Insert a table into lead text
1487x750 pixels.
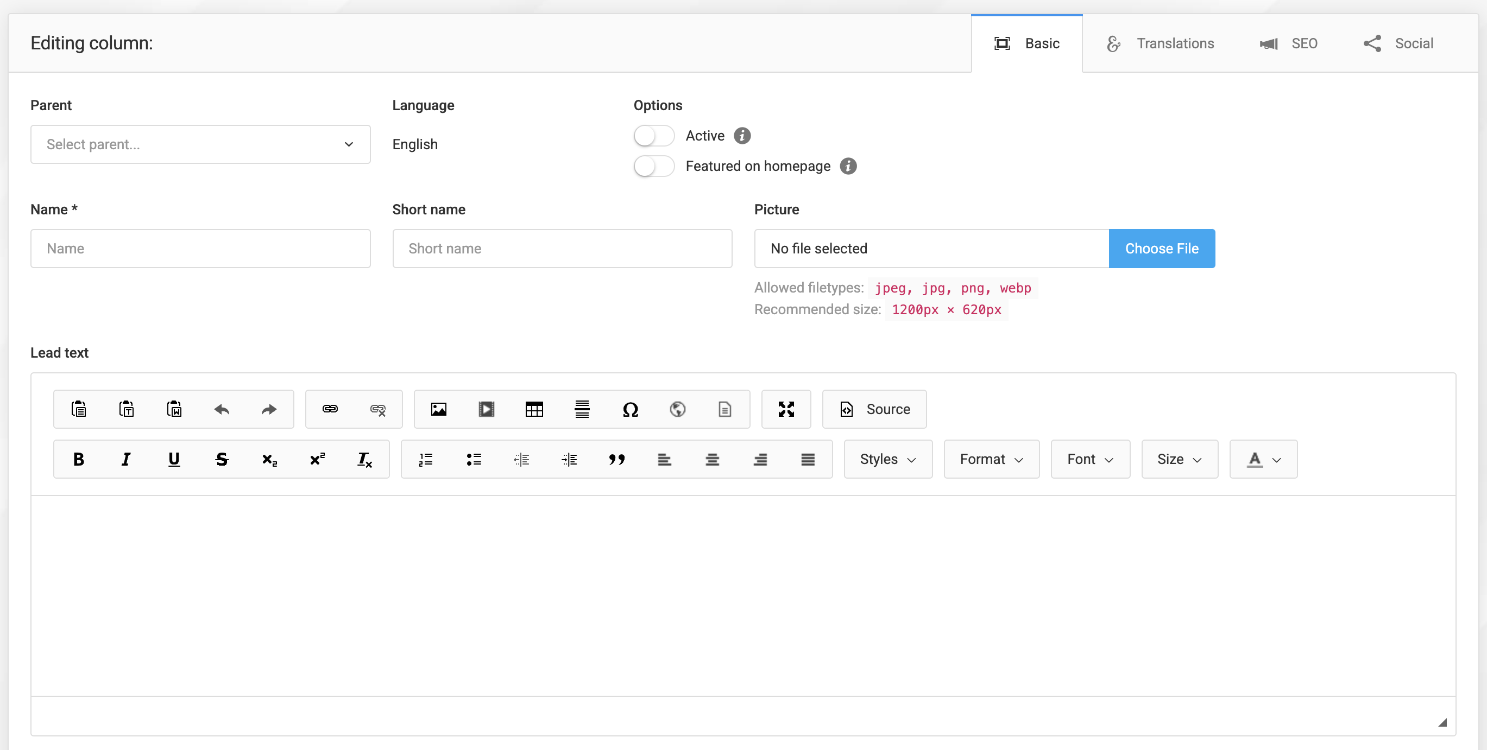534,409
